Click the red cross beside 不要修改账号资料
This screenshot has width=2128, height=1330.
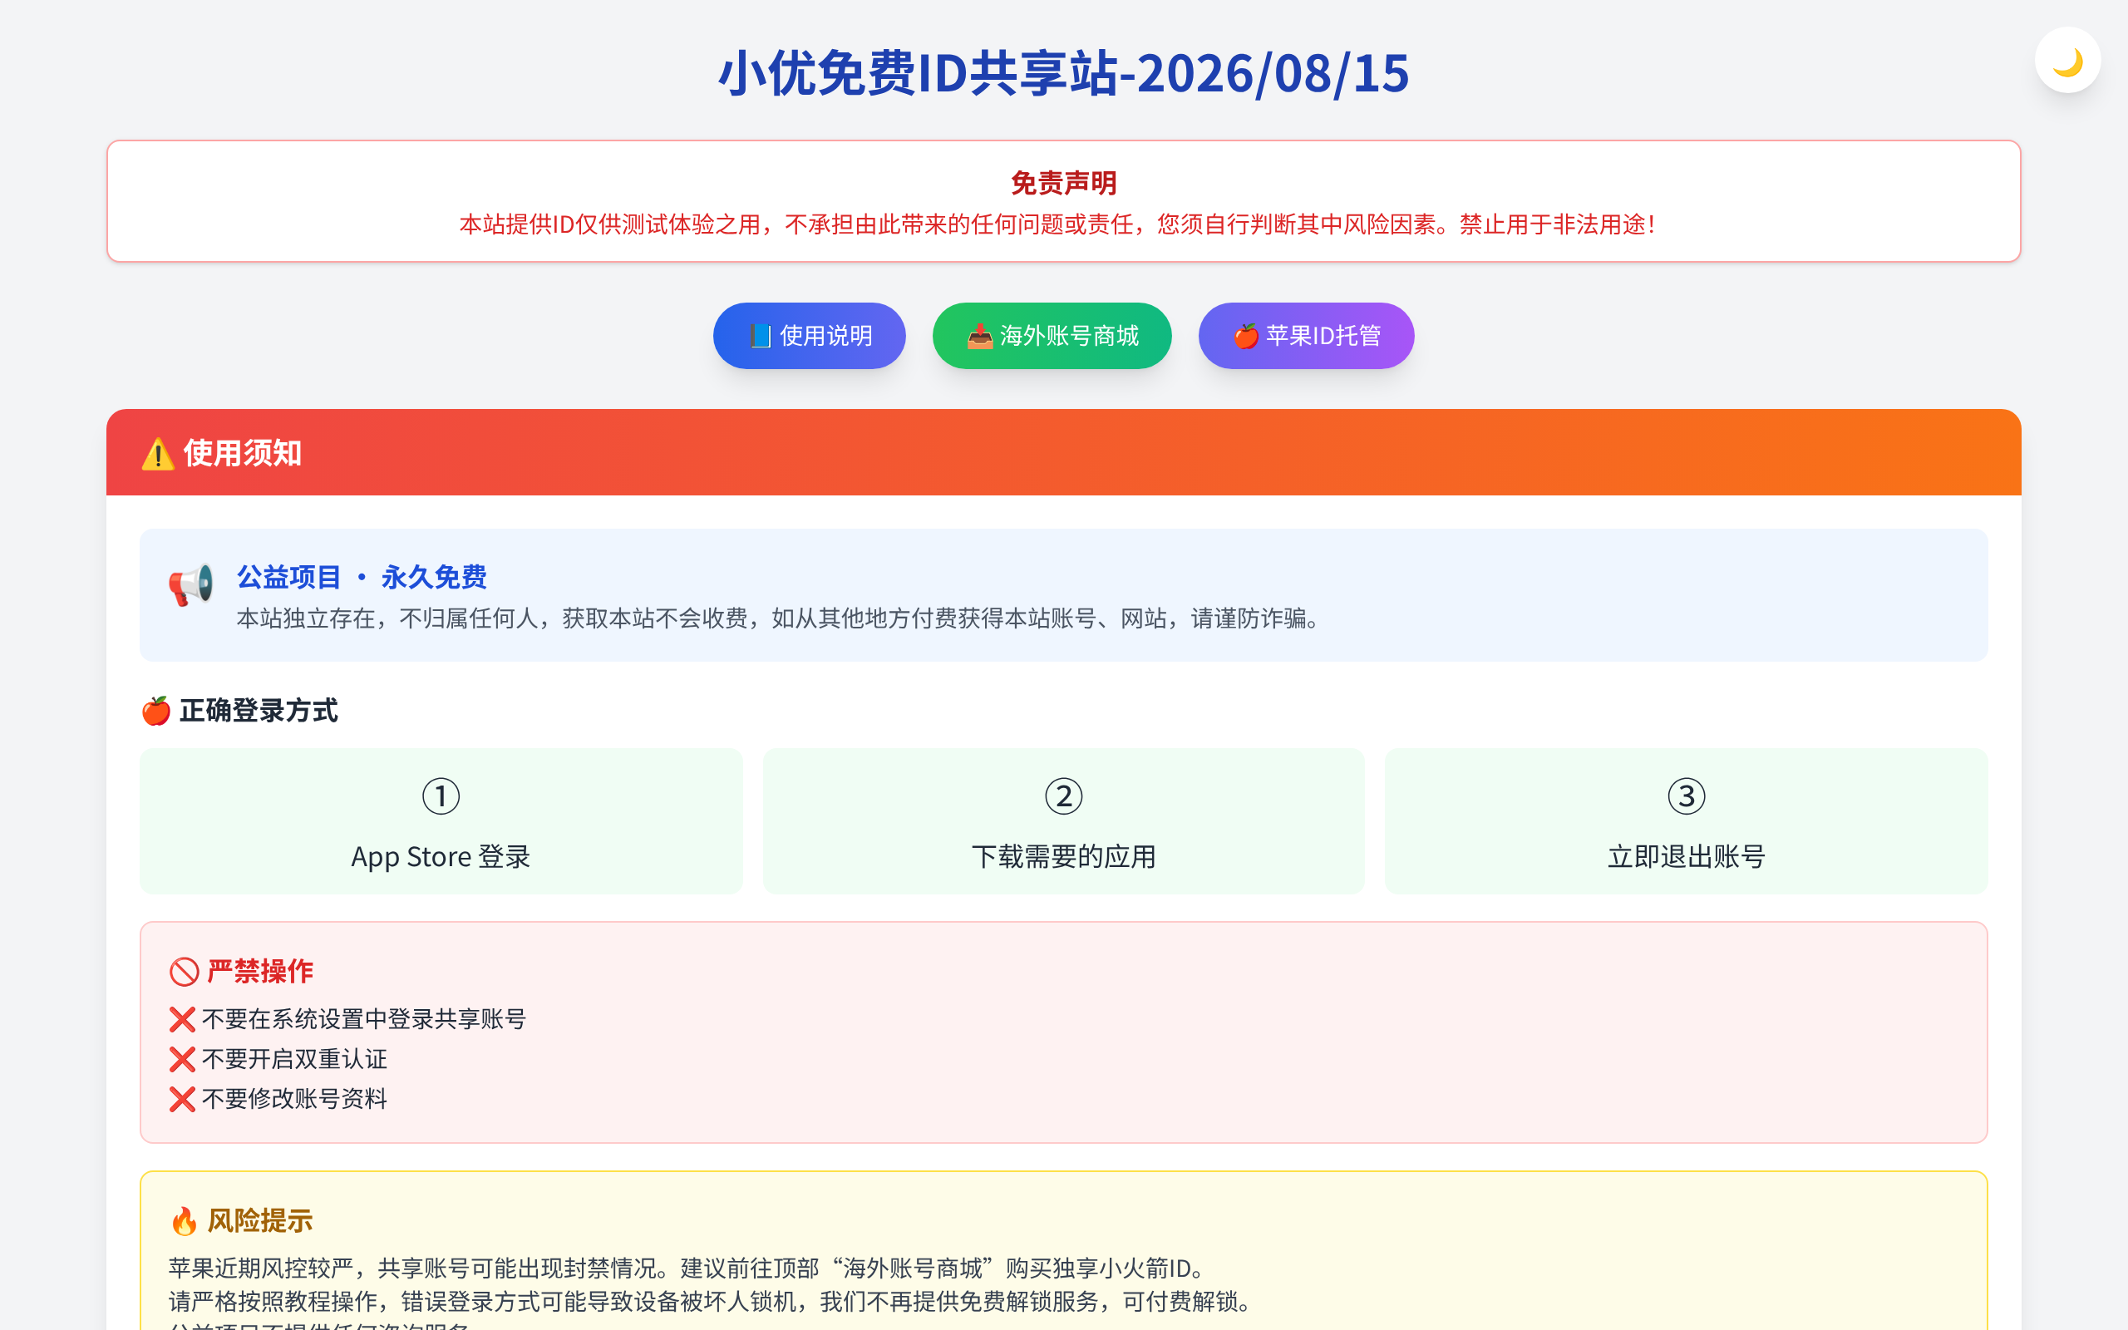pos(182,1099)
